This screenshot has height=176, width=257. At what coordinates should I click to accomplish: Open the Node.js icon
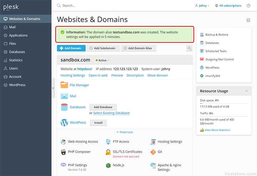(109, 165)
